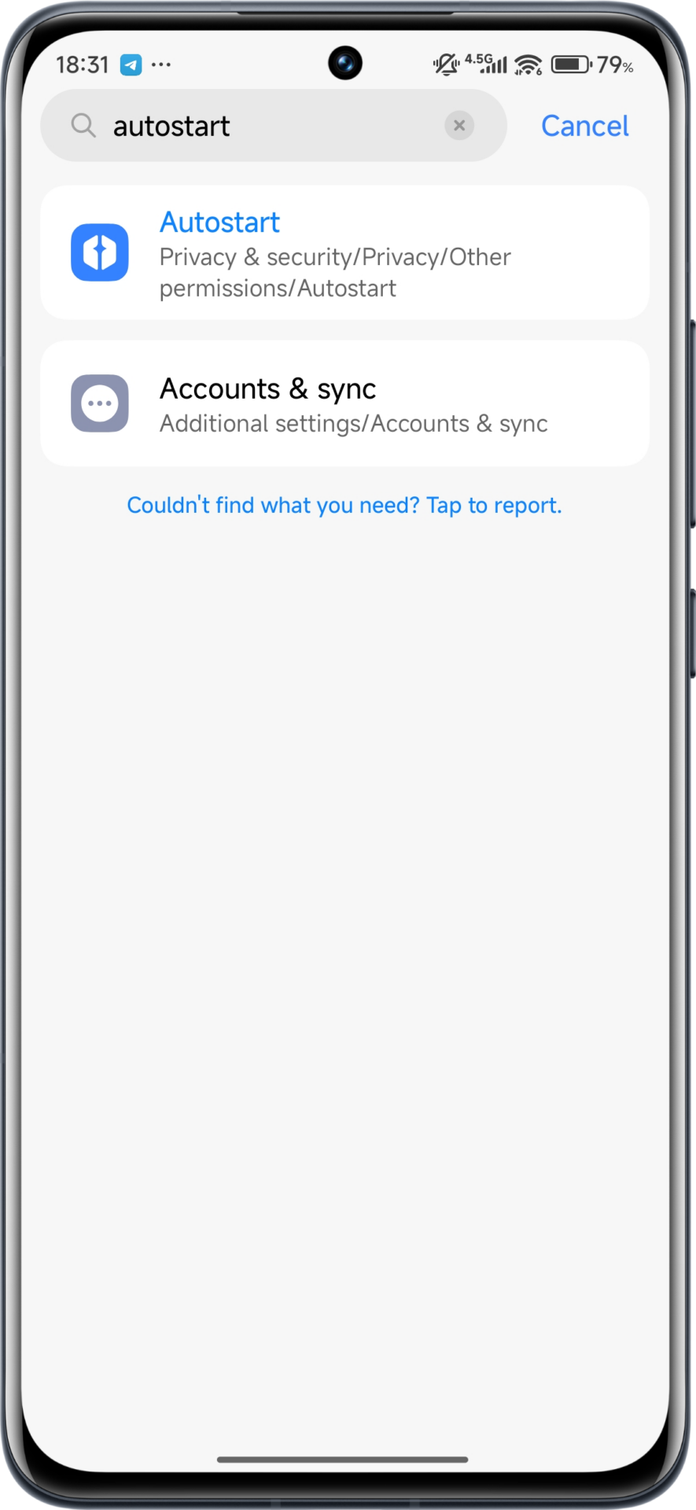Open Accounts & sync search result
Viewport: 696px width, 1510px height.
point(344,403)
